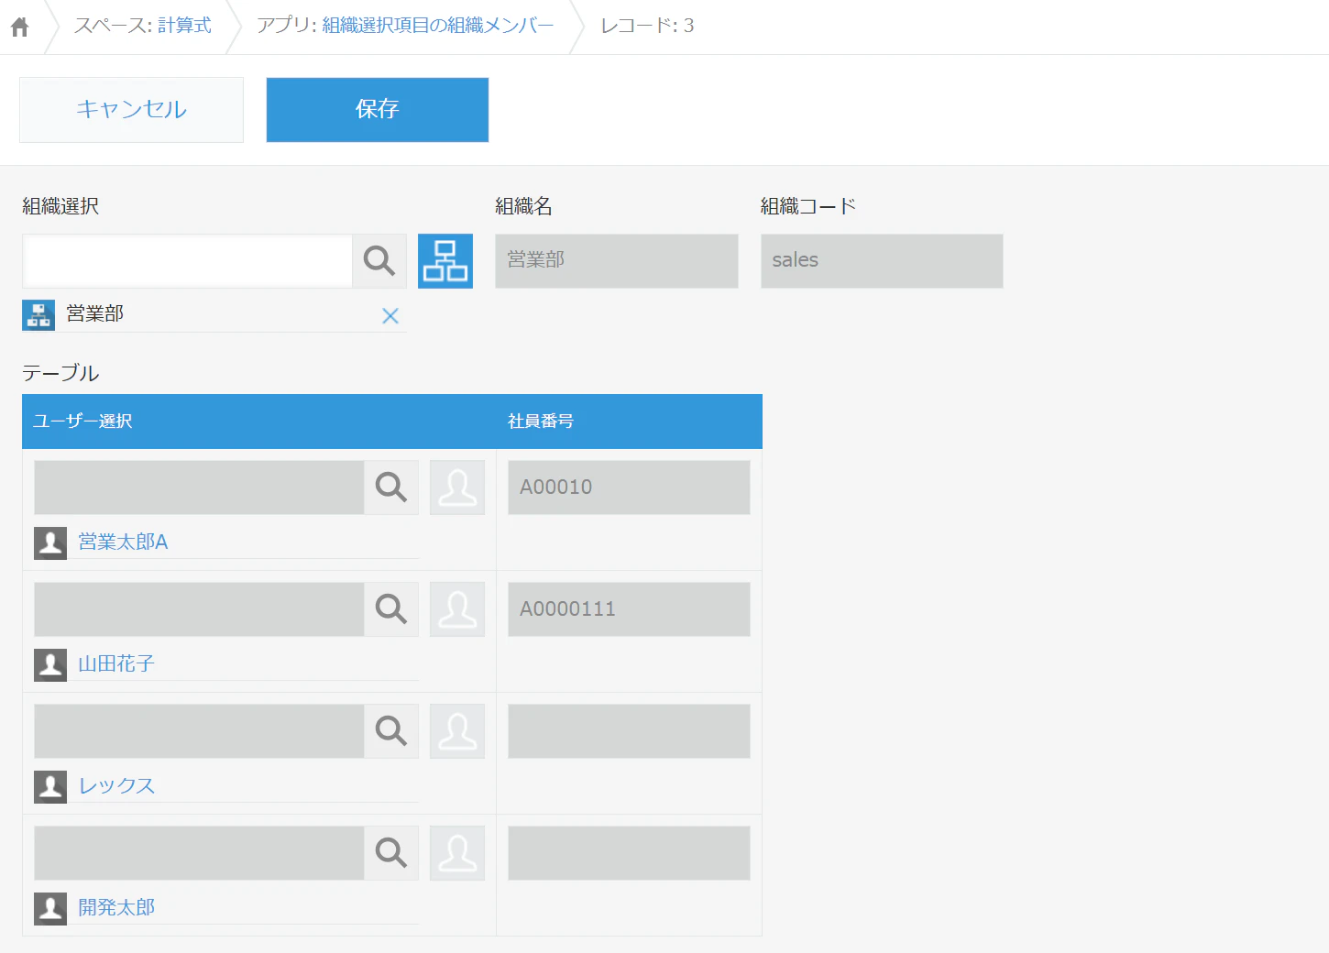Click search icon in 山田花子 row

391,609
